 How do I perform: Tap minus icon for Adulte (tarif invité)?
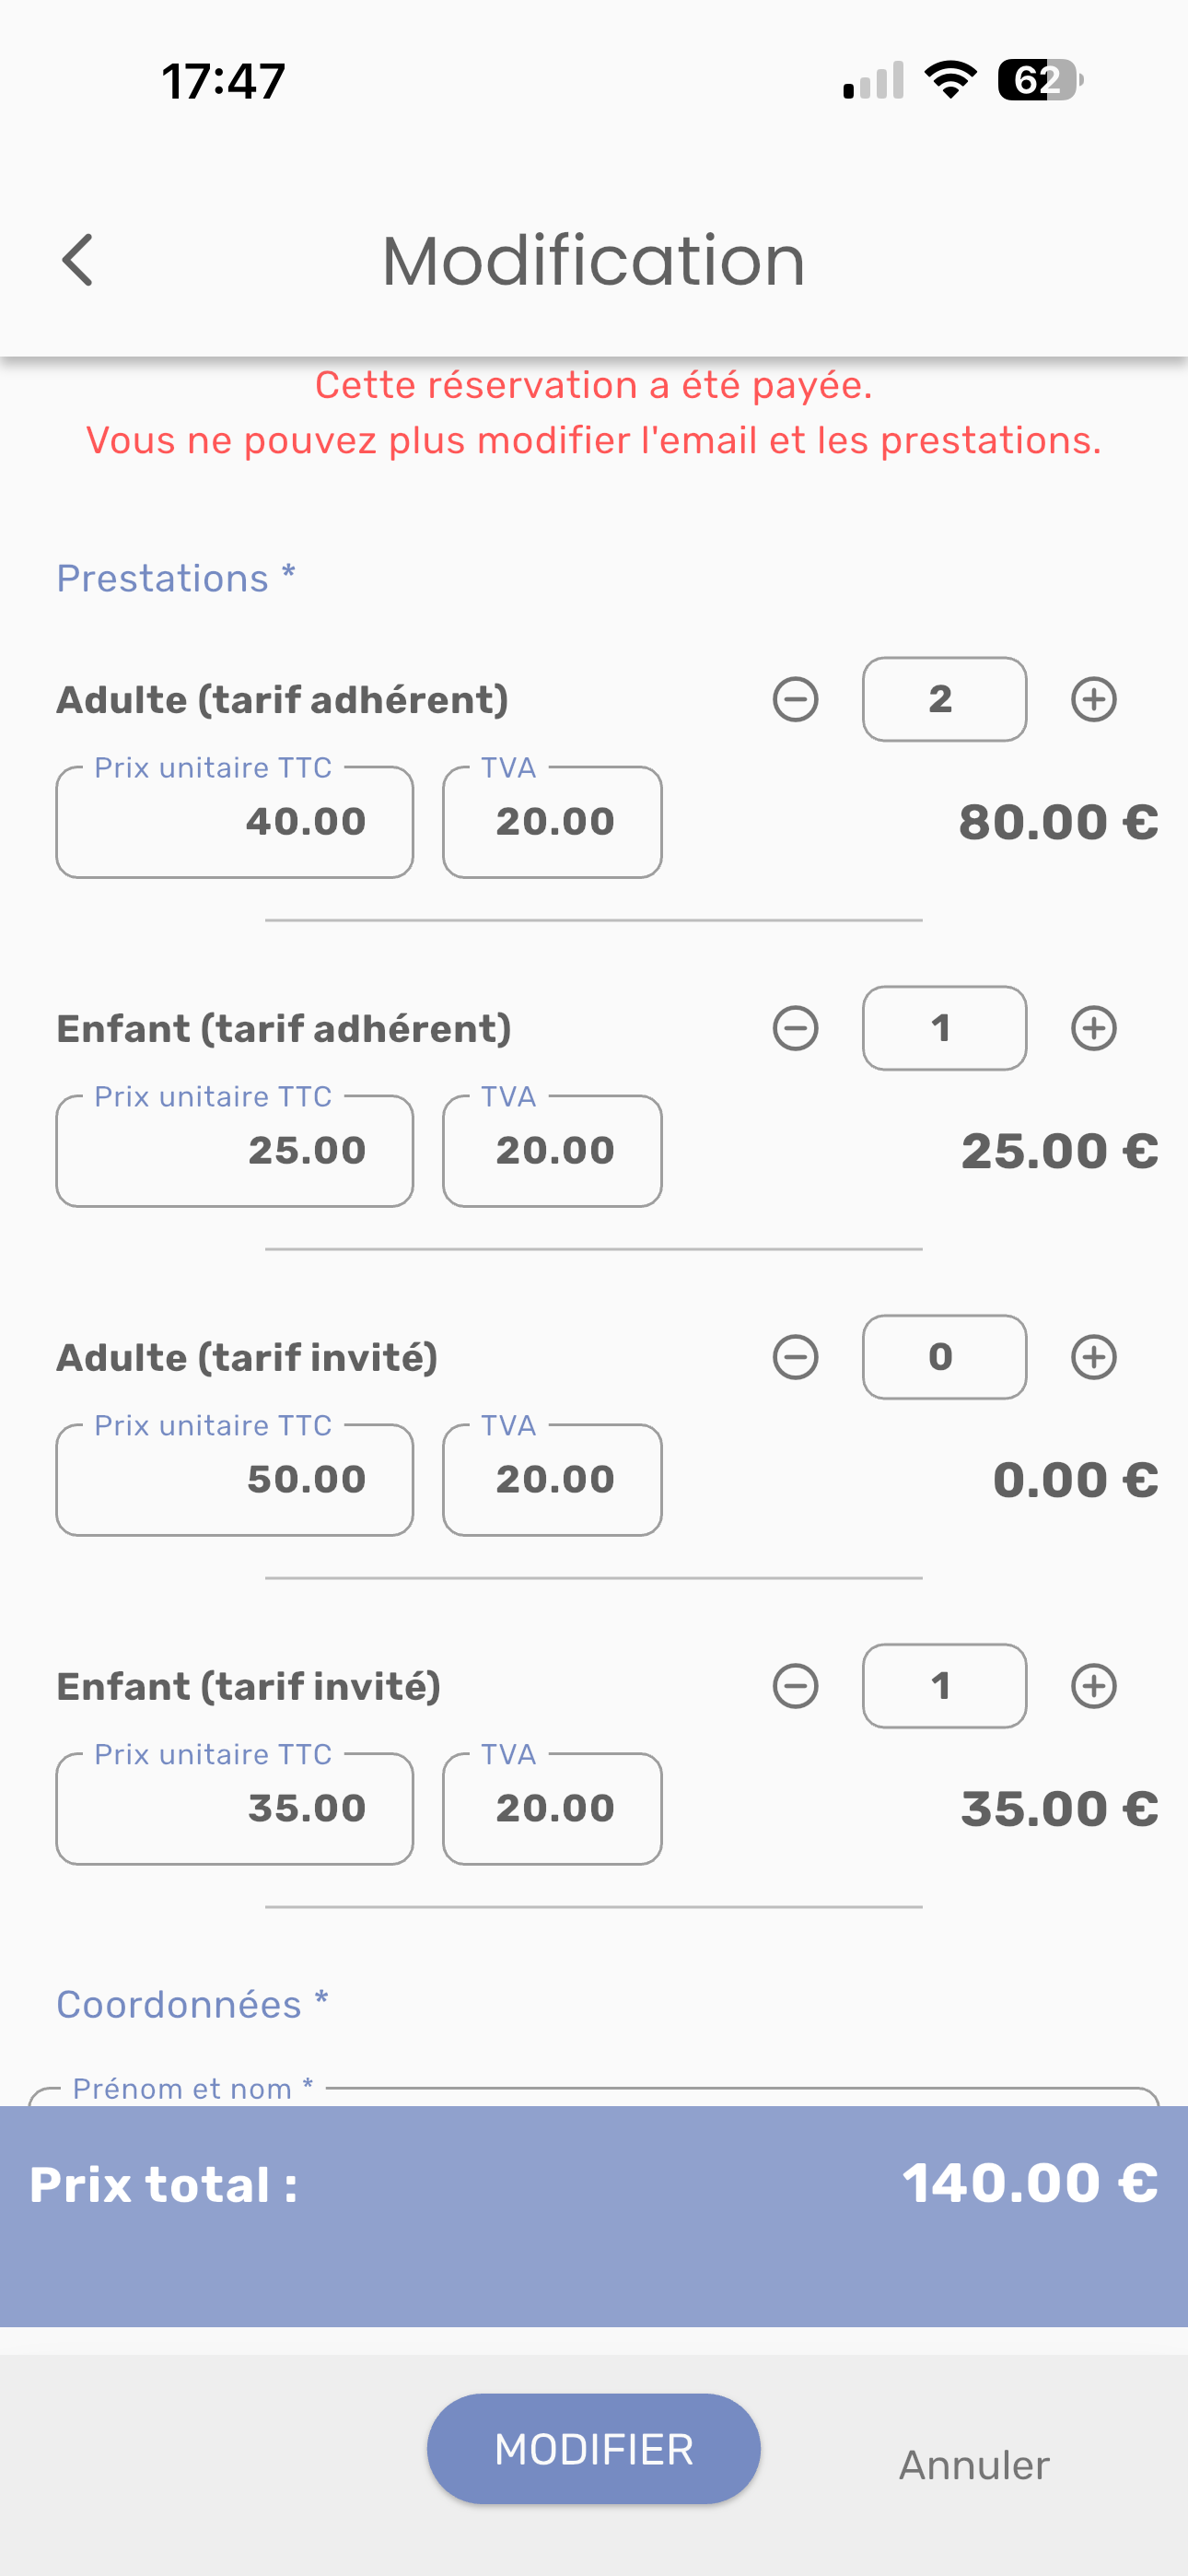(x=795, y=1357)
